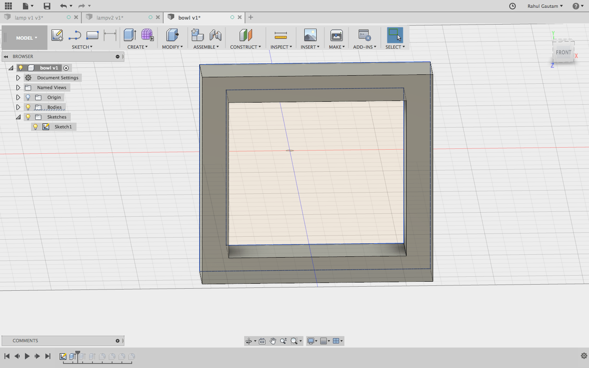The height and width of the screenshot is (368, 589).
Task: Select the Sketch Dimension tool
Action: coord(110,35)
